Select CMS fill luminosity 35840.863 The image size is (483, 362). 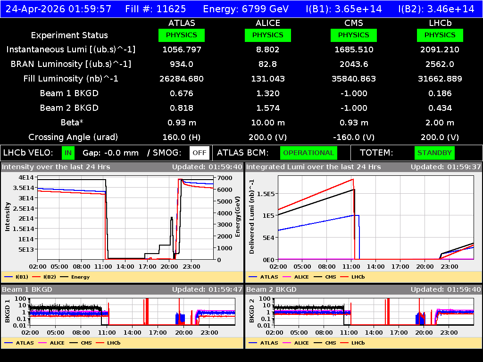pos(354,79)
